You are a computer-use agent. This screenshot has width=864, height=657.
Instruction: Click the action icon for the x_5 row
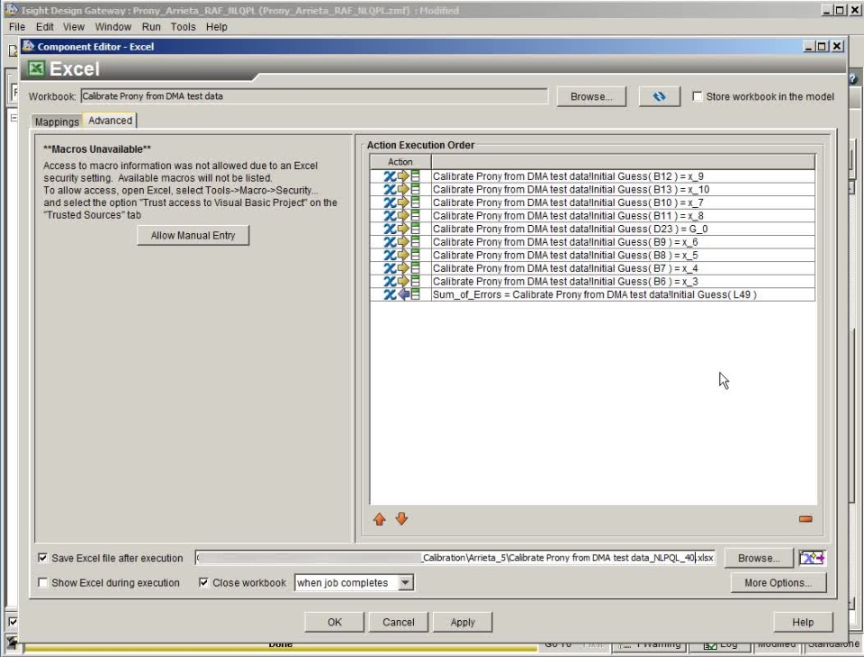pyautogui.click(x=401, y=256)
